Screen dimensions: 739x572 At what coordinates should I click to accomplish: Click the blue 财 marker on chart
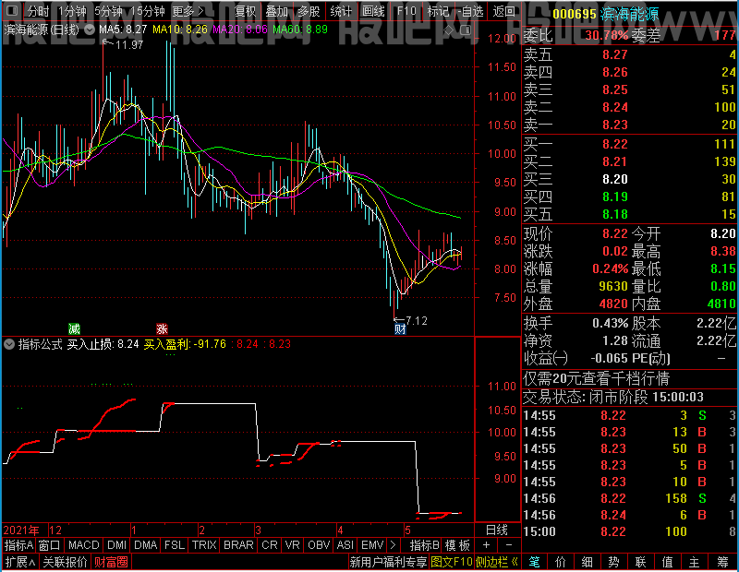[400, 329]
